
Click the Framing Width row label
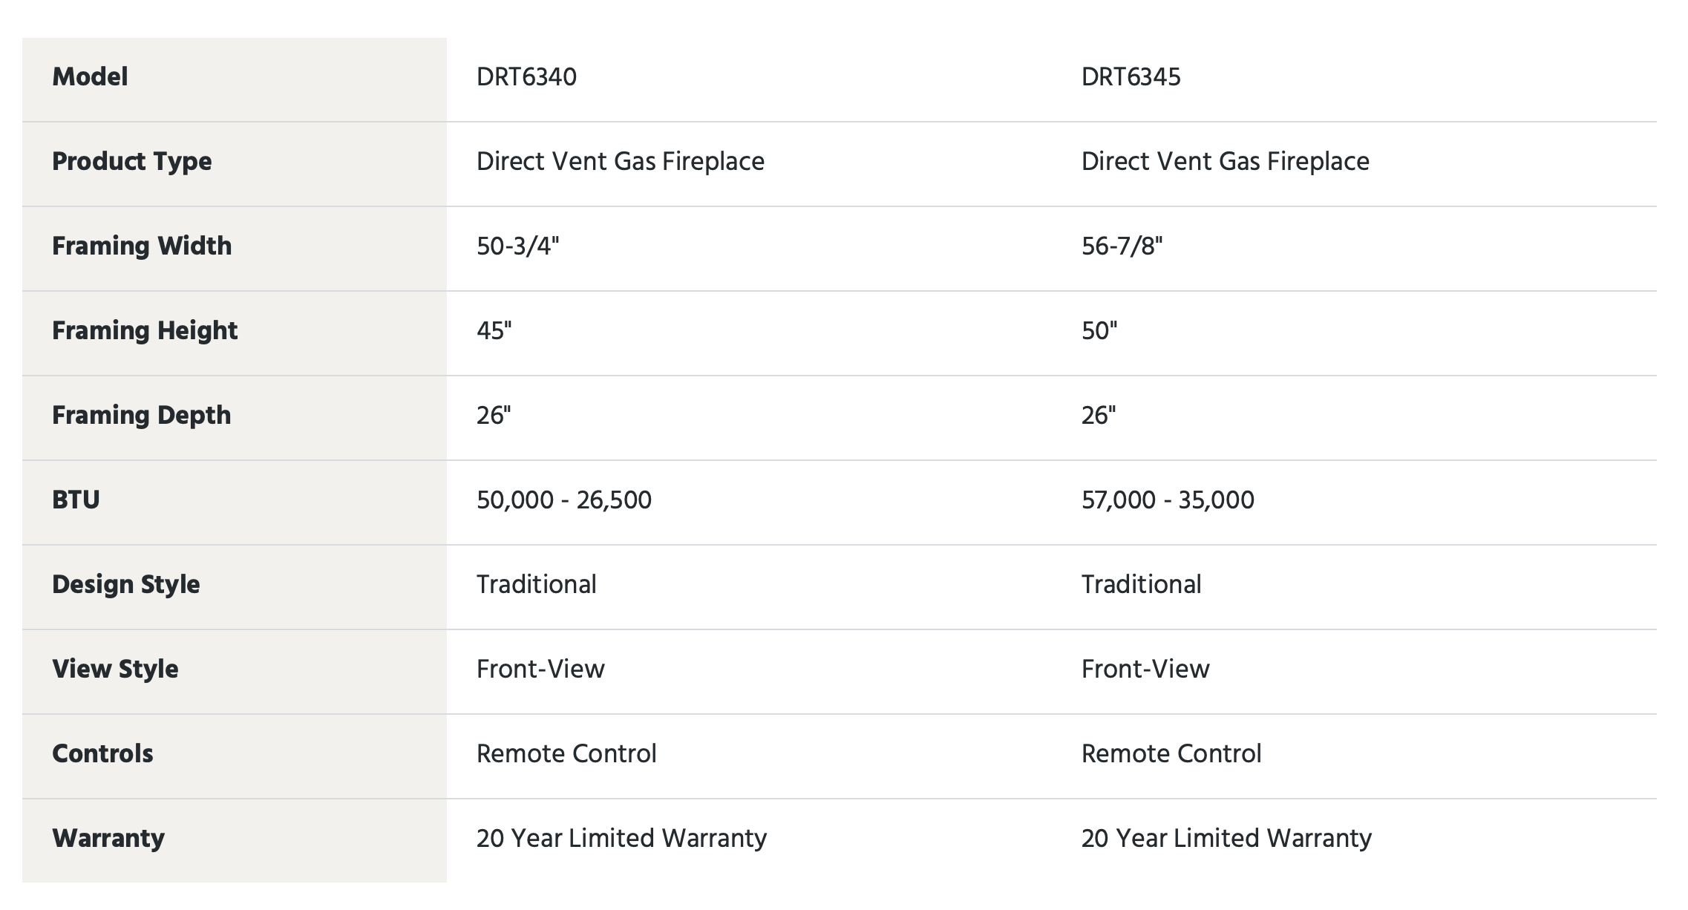142,246
